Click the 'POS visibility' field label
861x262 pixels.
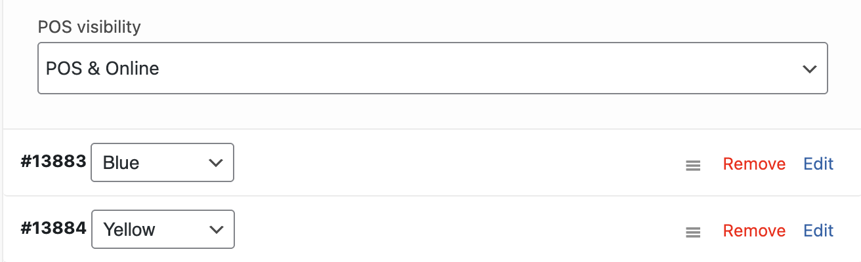[x=89, y=28]
